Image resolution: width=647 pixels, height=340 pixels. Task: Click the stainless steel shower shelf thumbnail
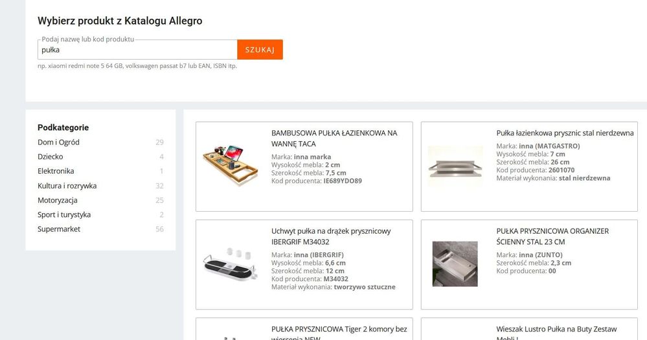click(x=455, y=166)
